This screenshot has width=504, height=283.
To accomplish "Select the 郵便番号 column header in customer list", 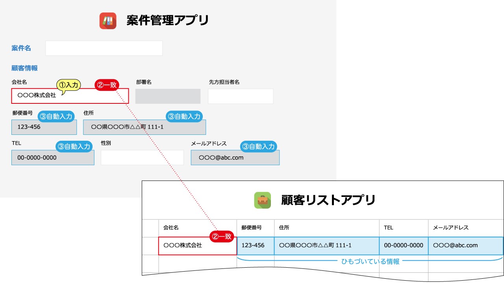I will pyautogui.click(x=256, y=228).
